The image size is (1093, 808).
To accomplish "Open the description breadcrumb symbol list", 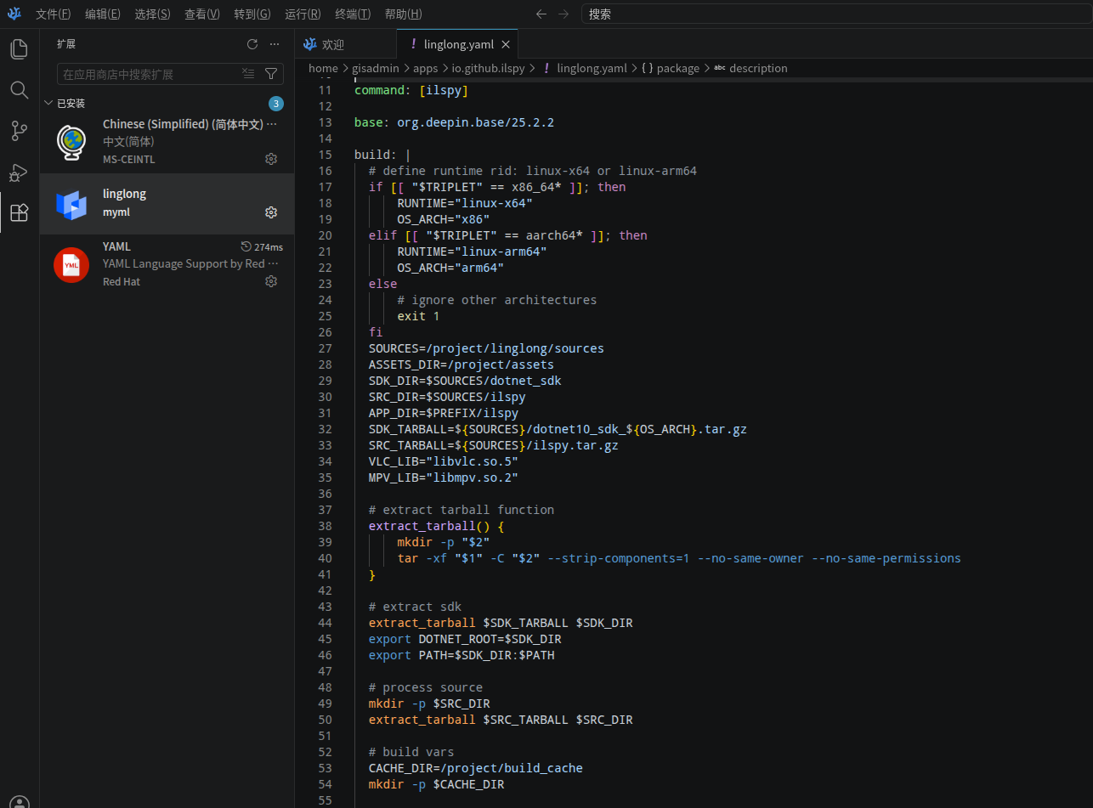I will (x=750, y=68).
